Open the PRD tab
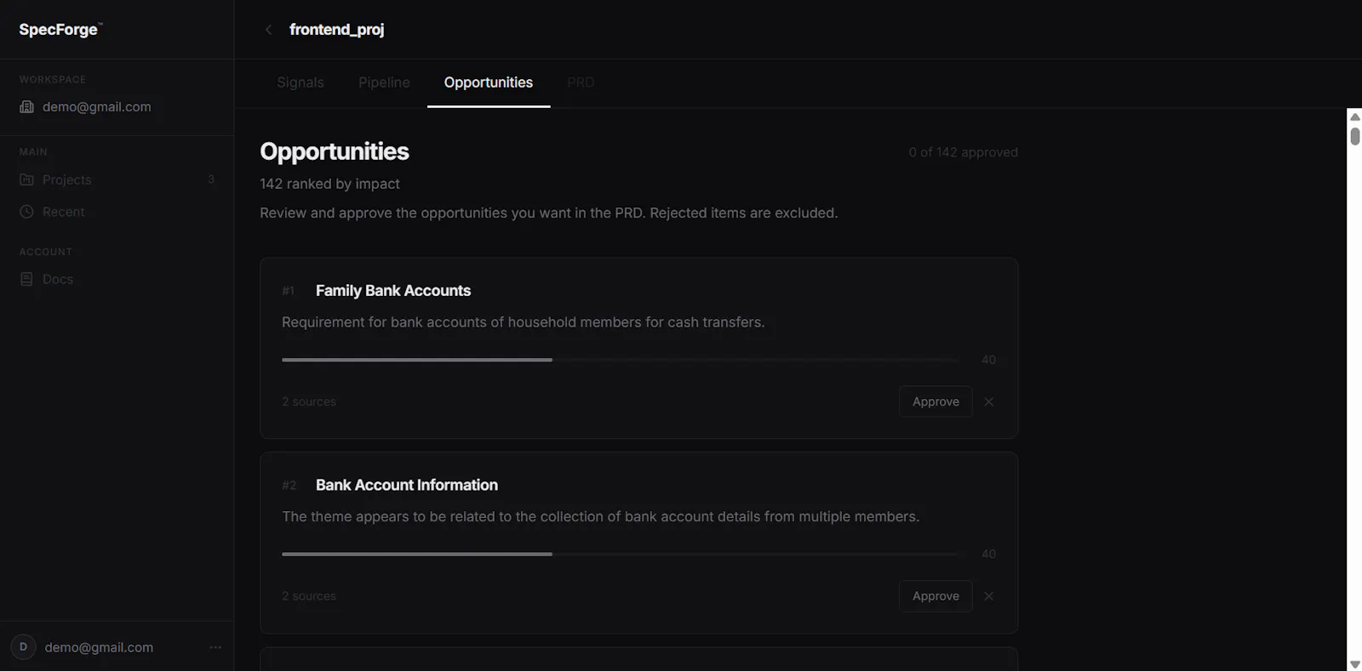The height and width of the screenshot is (671, 1362). pyautogui.click(x=581, y=82)
